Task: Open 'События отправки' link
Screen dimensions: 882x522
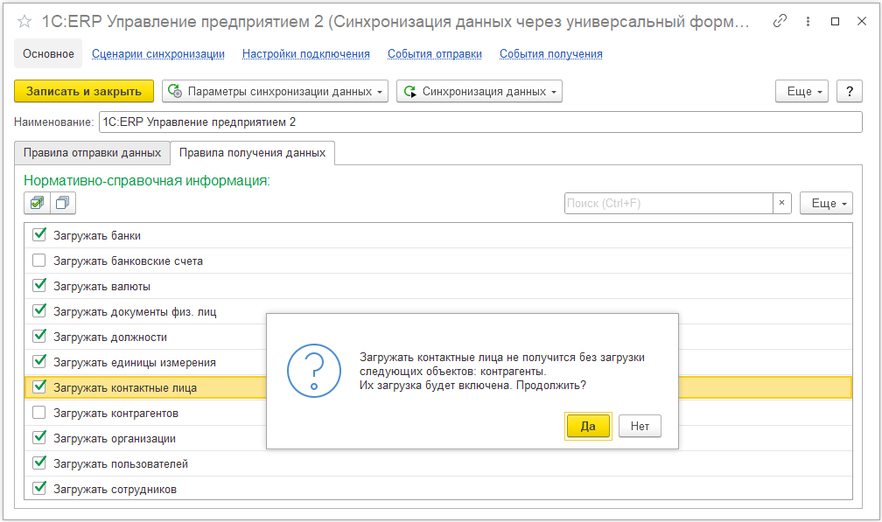Action: point(435,54)
